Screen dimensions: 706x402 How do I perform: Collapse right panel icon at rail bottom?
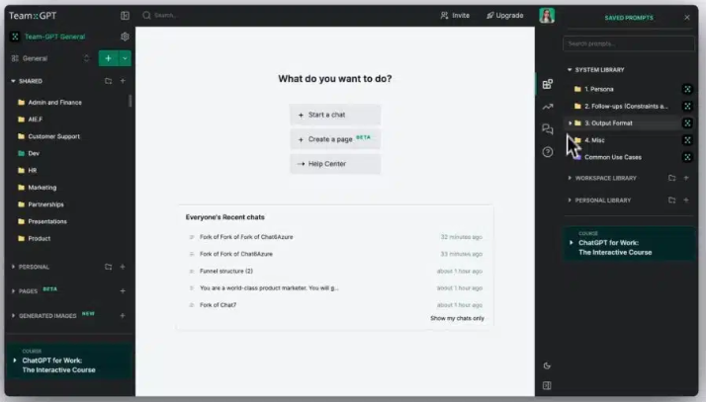pos(547,386)
